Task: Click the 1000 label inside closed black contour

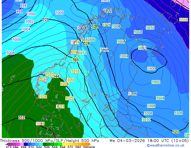Action: pos(151,69)
